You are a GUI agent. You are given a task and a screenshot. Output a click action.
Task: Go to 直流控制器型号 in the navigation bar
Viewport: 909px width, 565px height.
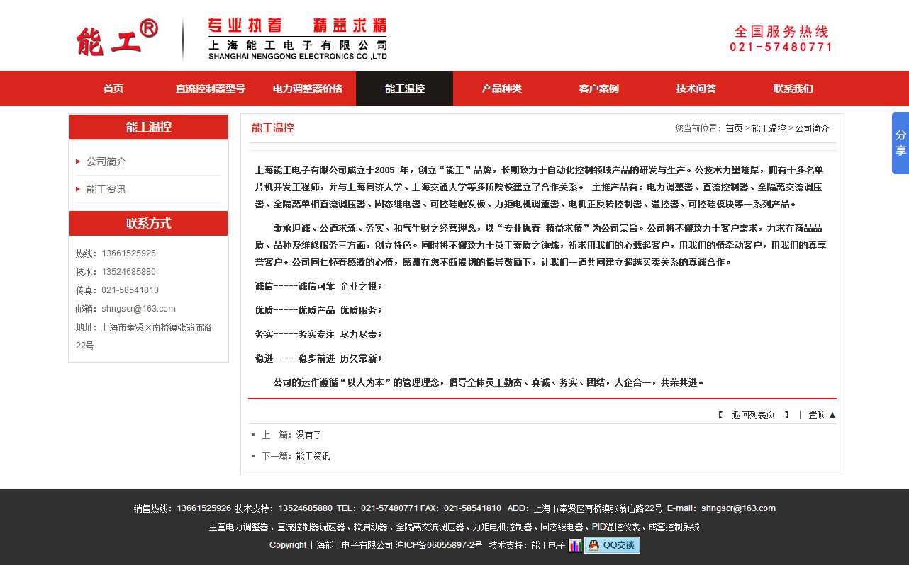pos(211,89)
